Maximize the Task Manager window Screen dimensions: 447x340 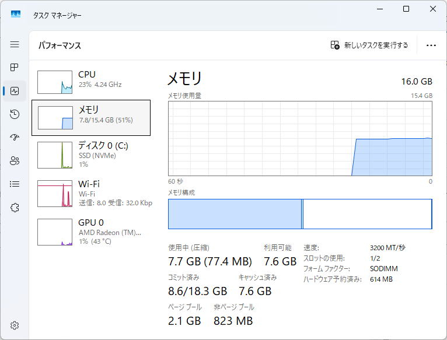coord(406,9)
